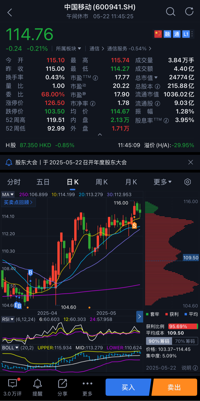Tap the 109.50 average cost marker
The image size is (200, 401).
click(191, 257)
